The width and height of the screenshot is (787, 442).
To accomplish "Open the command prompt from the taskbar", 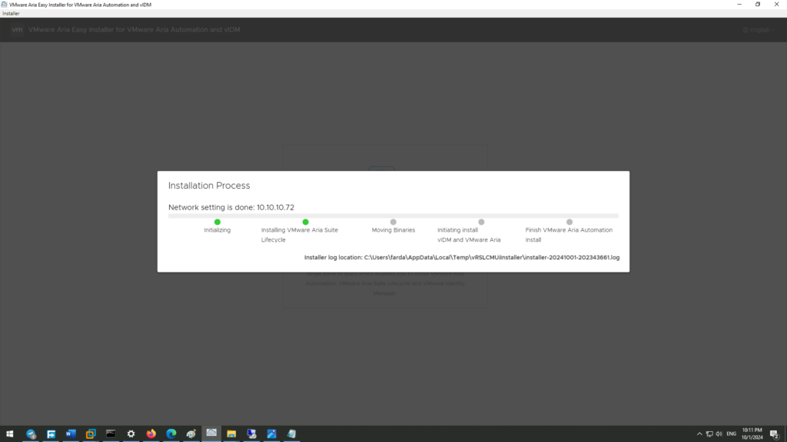I will click(x=111, y=434).
